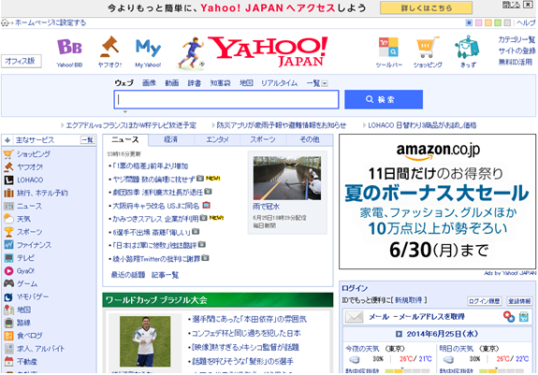
Task: Open the World Cup player photo thumbnail
Action: pyautogui.click(x=145, y=341)
